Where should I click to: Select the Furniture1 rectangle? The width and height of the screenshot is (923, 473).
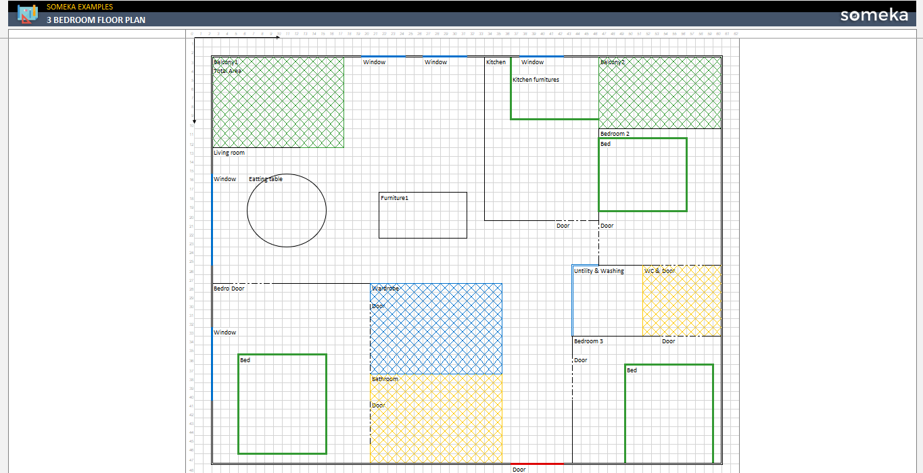click(x=423, y=215)
